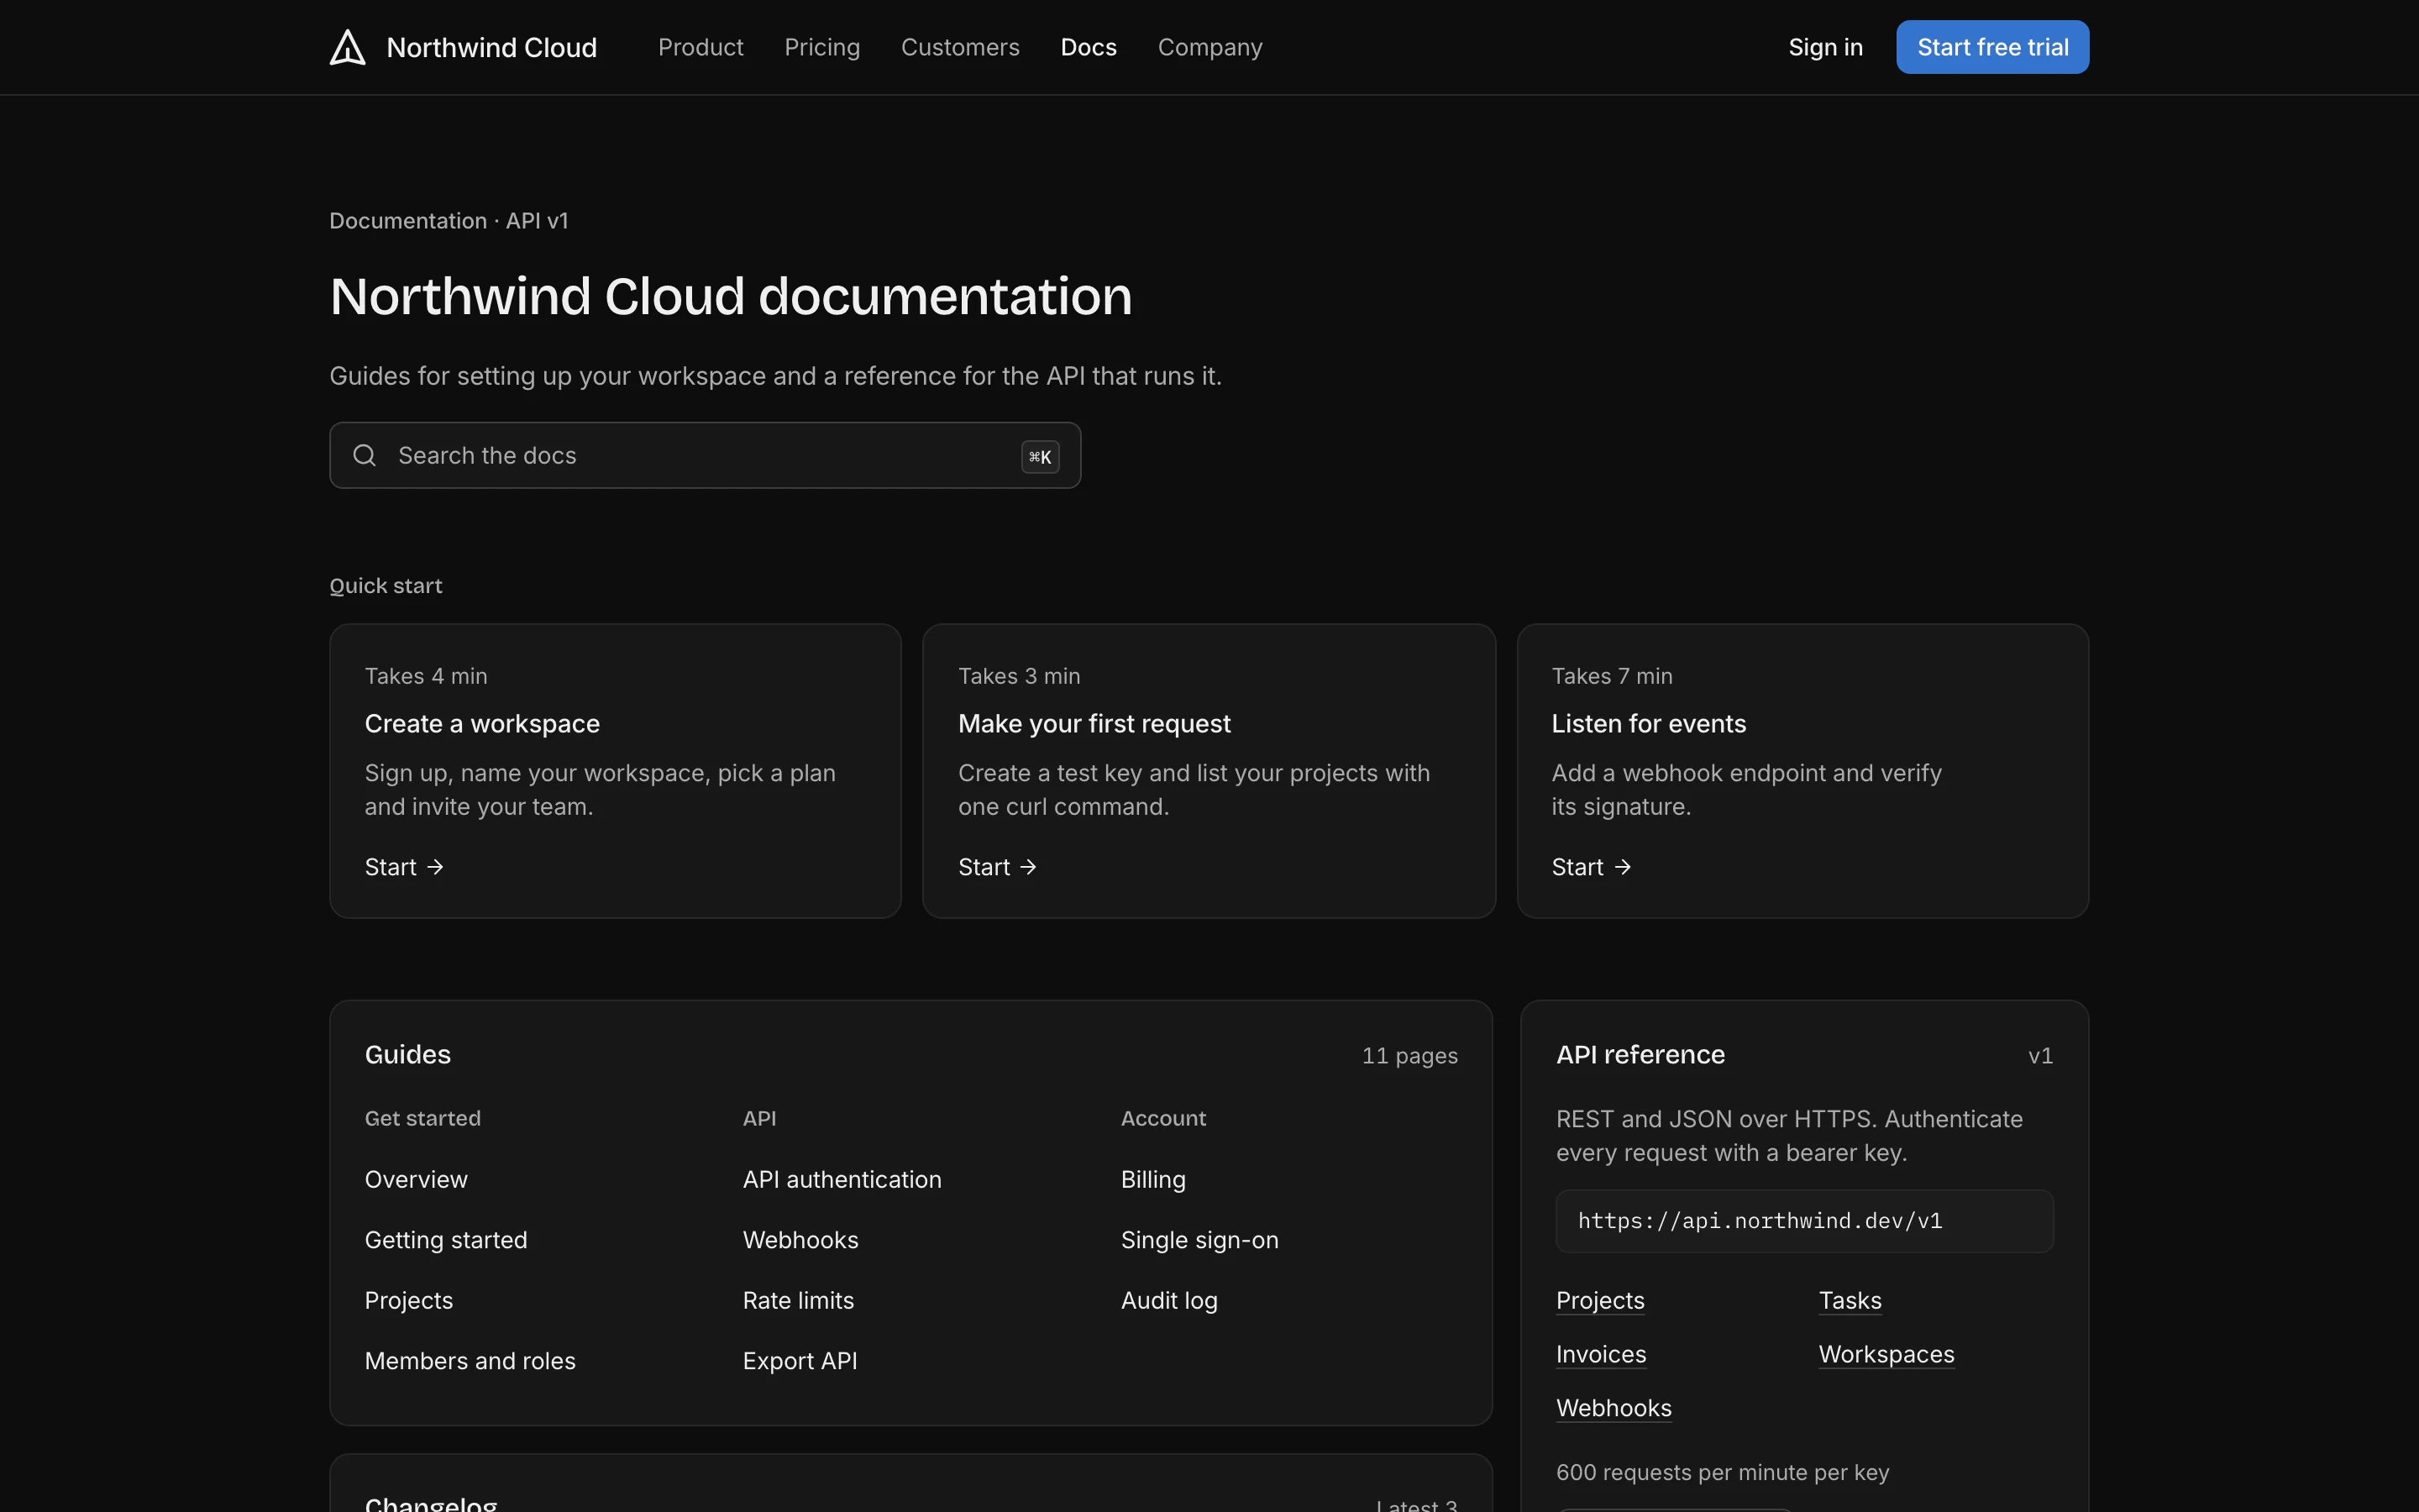Open the Members and roles guide
This screenshot has height=1512, width=2419.
(470, 1361)
